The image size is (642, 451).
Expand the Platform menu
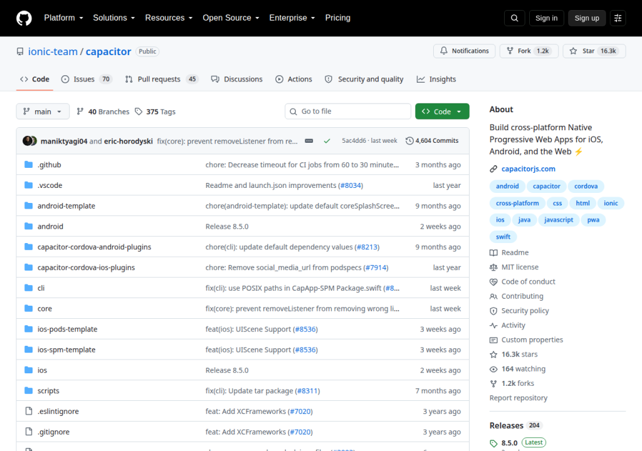pyautogui.click(x=63, y=18)
